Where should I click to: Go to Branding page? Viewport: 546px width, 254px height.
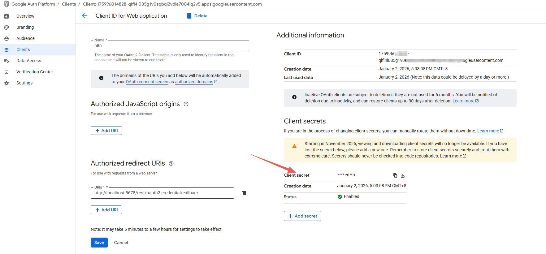[25, 27]
